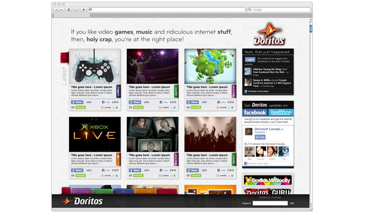Screen dimensions: 370x213
Task: Click the Facebook Share button under the controller card
Action: click(x=77, y=102)
